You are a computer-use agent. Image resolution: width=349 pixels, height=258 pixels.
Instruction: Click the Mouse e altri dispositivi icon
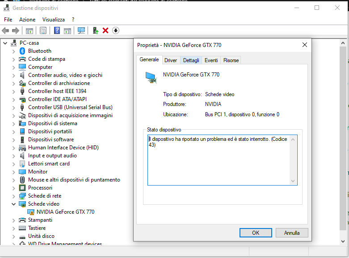click(22, 180)
